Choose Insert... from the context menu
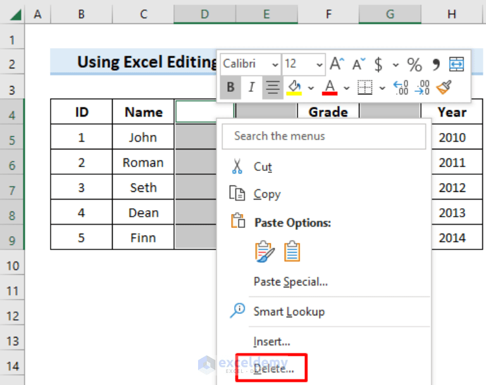Viewport: 486px width, 385px height. (x=324, y=341)
